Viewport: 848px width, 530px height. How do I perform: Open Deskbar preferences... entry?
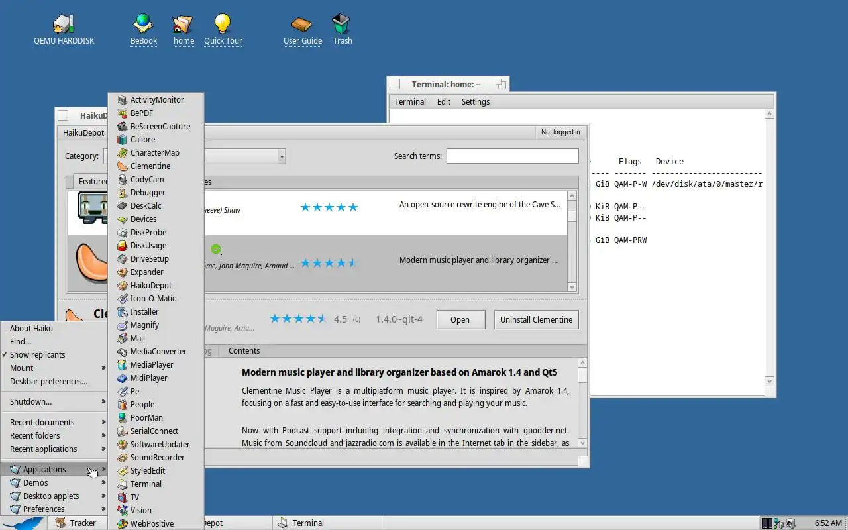coord(54,381)
